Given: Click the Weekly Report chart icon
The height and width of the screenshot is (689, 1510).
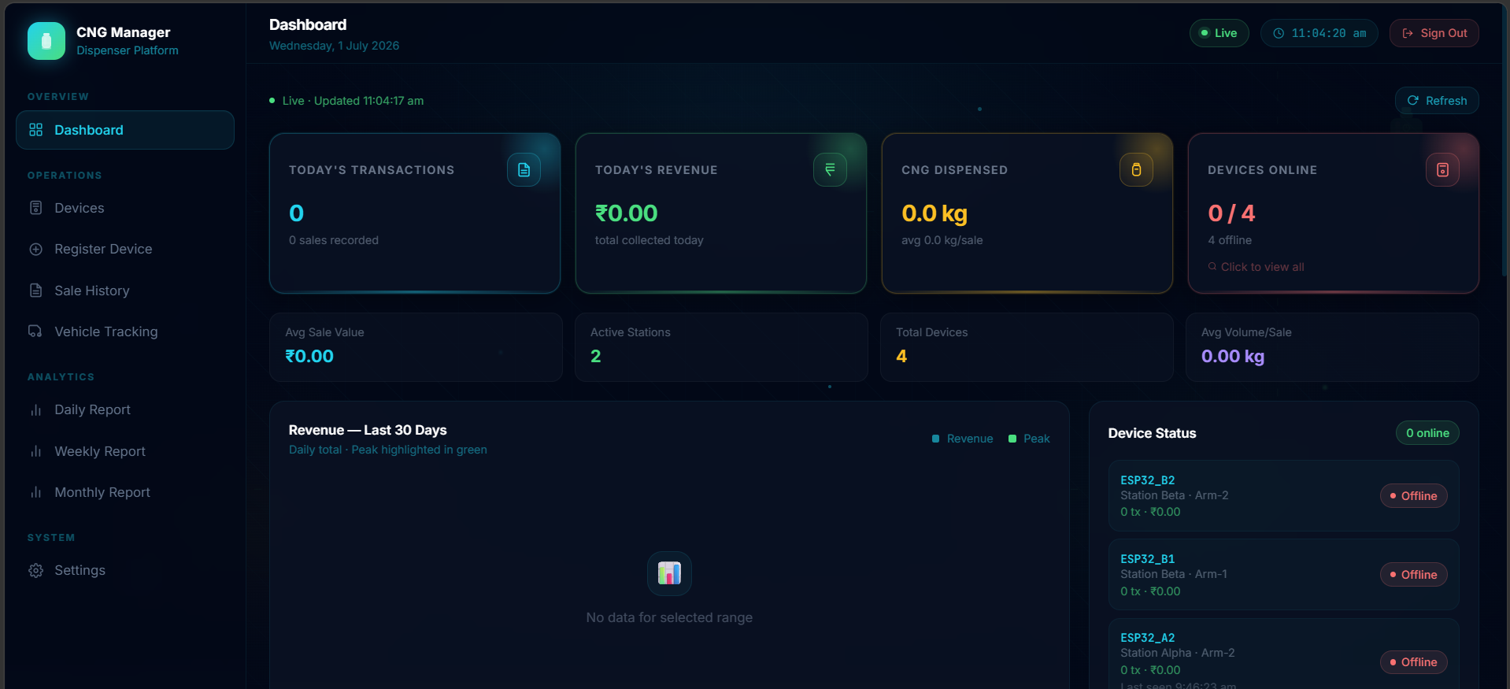Looking at the screenshot, I should (36, 451).
